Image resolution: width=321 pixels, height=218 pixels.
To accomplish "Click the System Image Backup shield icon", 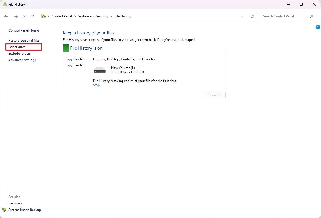I will click(4, 210).
